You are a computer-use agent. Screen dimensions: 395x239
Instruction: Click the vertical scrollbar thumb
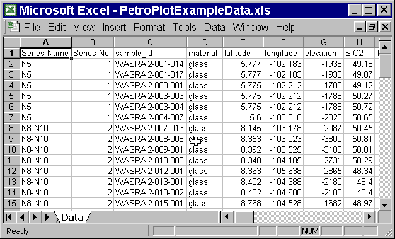[384, 66]
